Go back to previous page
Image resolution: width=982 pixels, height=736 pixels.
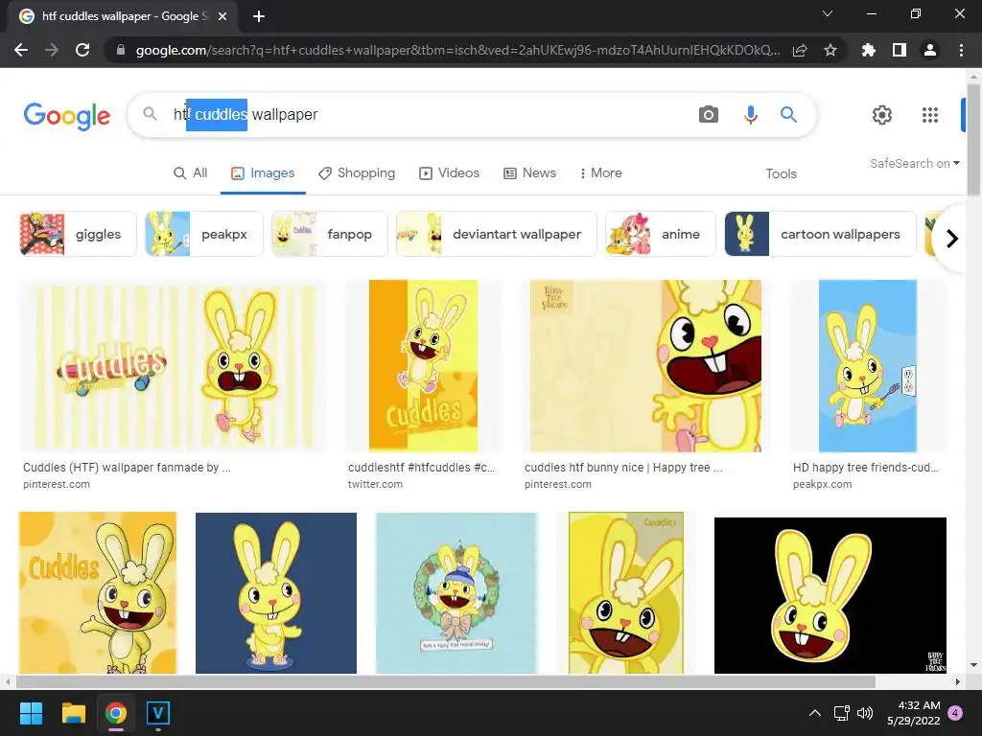point(21,50)
